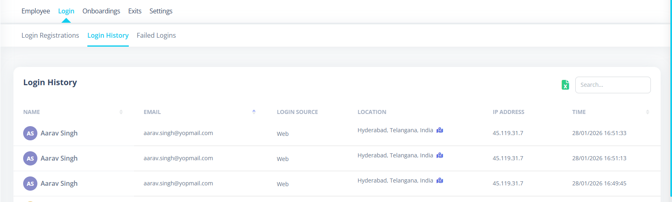This screenshot has width=672, height=202.
Task: Go to Exits section
Action: 135,11
